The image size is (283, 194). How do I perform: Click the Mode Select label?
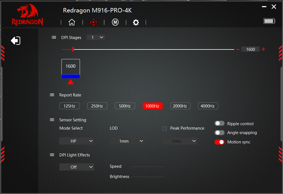point(71,128)
